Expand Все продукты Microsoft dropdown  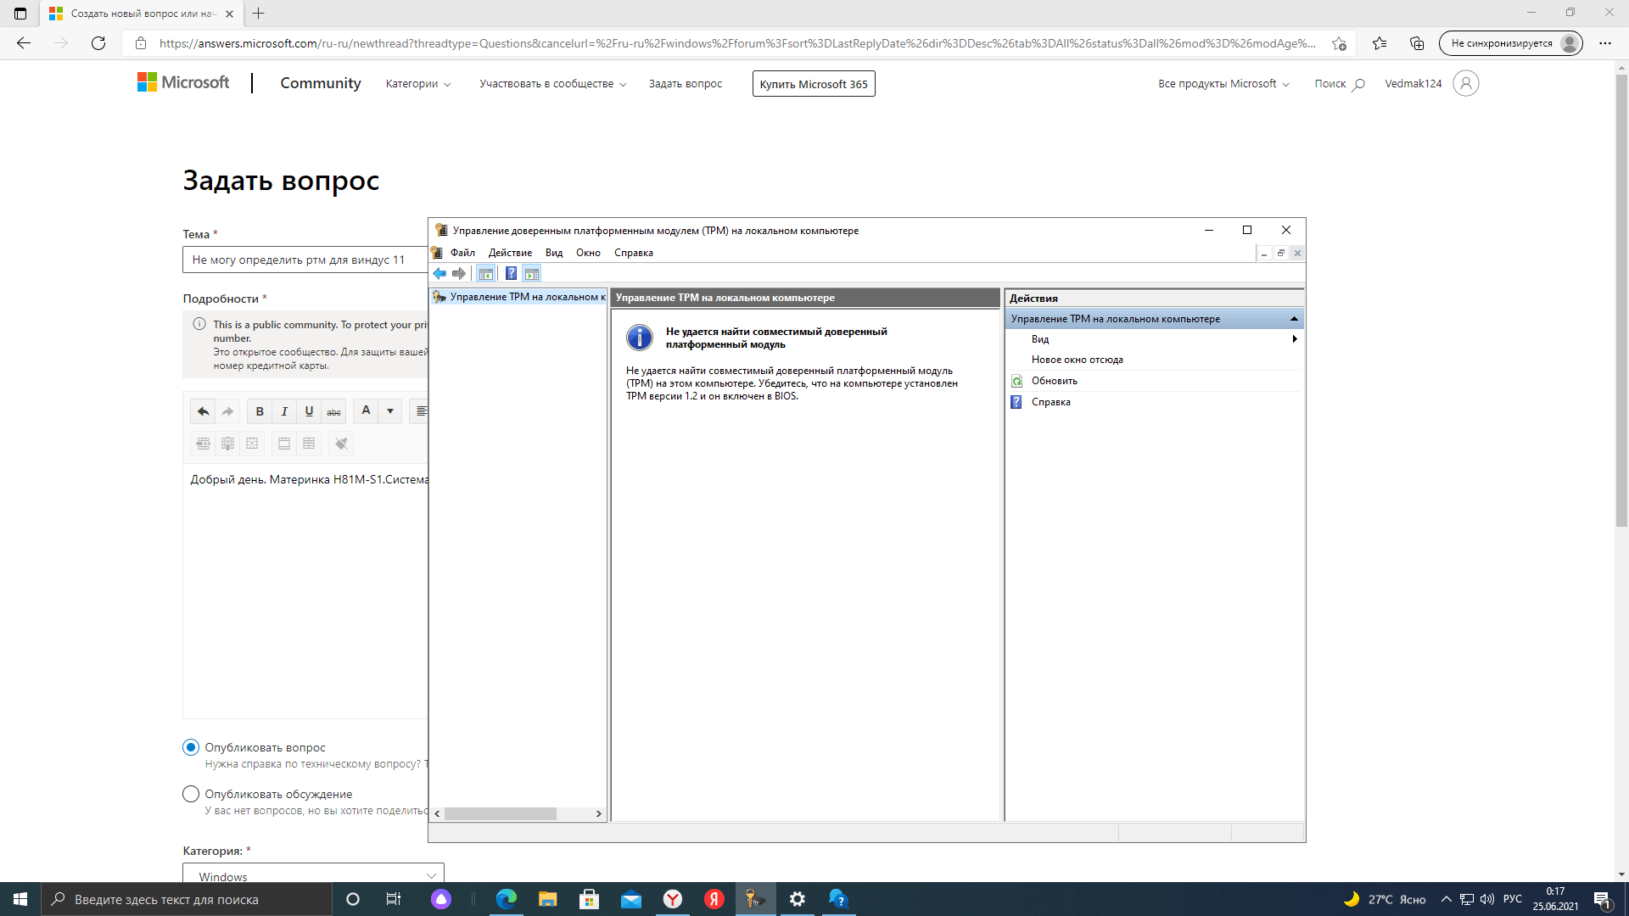[1223, 84]
